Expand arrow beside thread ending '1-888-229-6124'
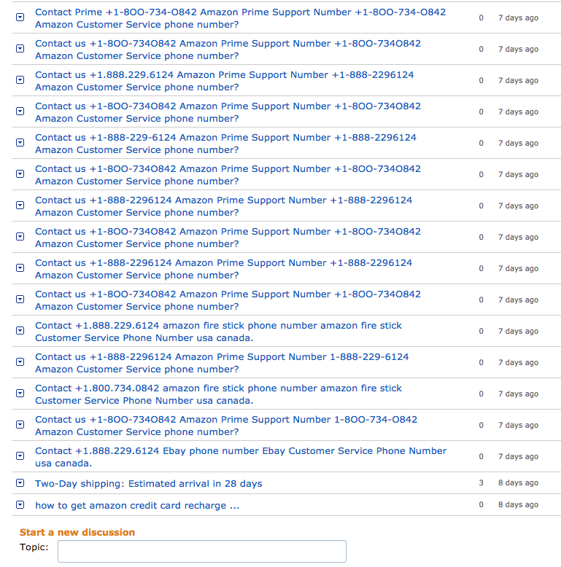The image size is (561, 567). tap(20, 361)
